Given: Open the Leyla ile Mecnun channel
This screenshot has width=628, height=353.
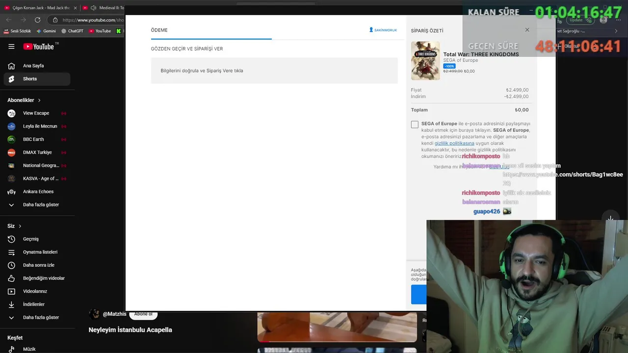Looking at the screenshot, I should click(x=37, y=126).
